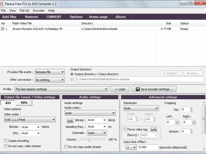This screenshot has height=154, width=206.
Task: Open the 'If output file exists' dropdown
Action: click(50, 72)
